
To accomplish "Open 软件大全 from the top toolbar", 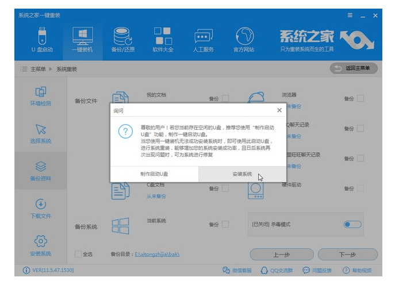I will [x=163, y=39].
